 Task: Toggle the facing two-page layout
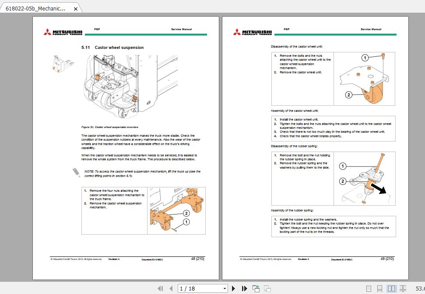391,289
